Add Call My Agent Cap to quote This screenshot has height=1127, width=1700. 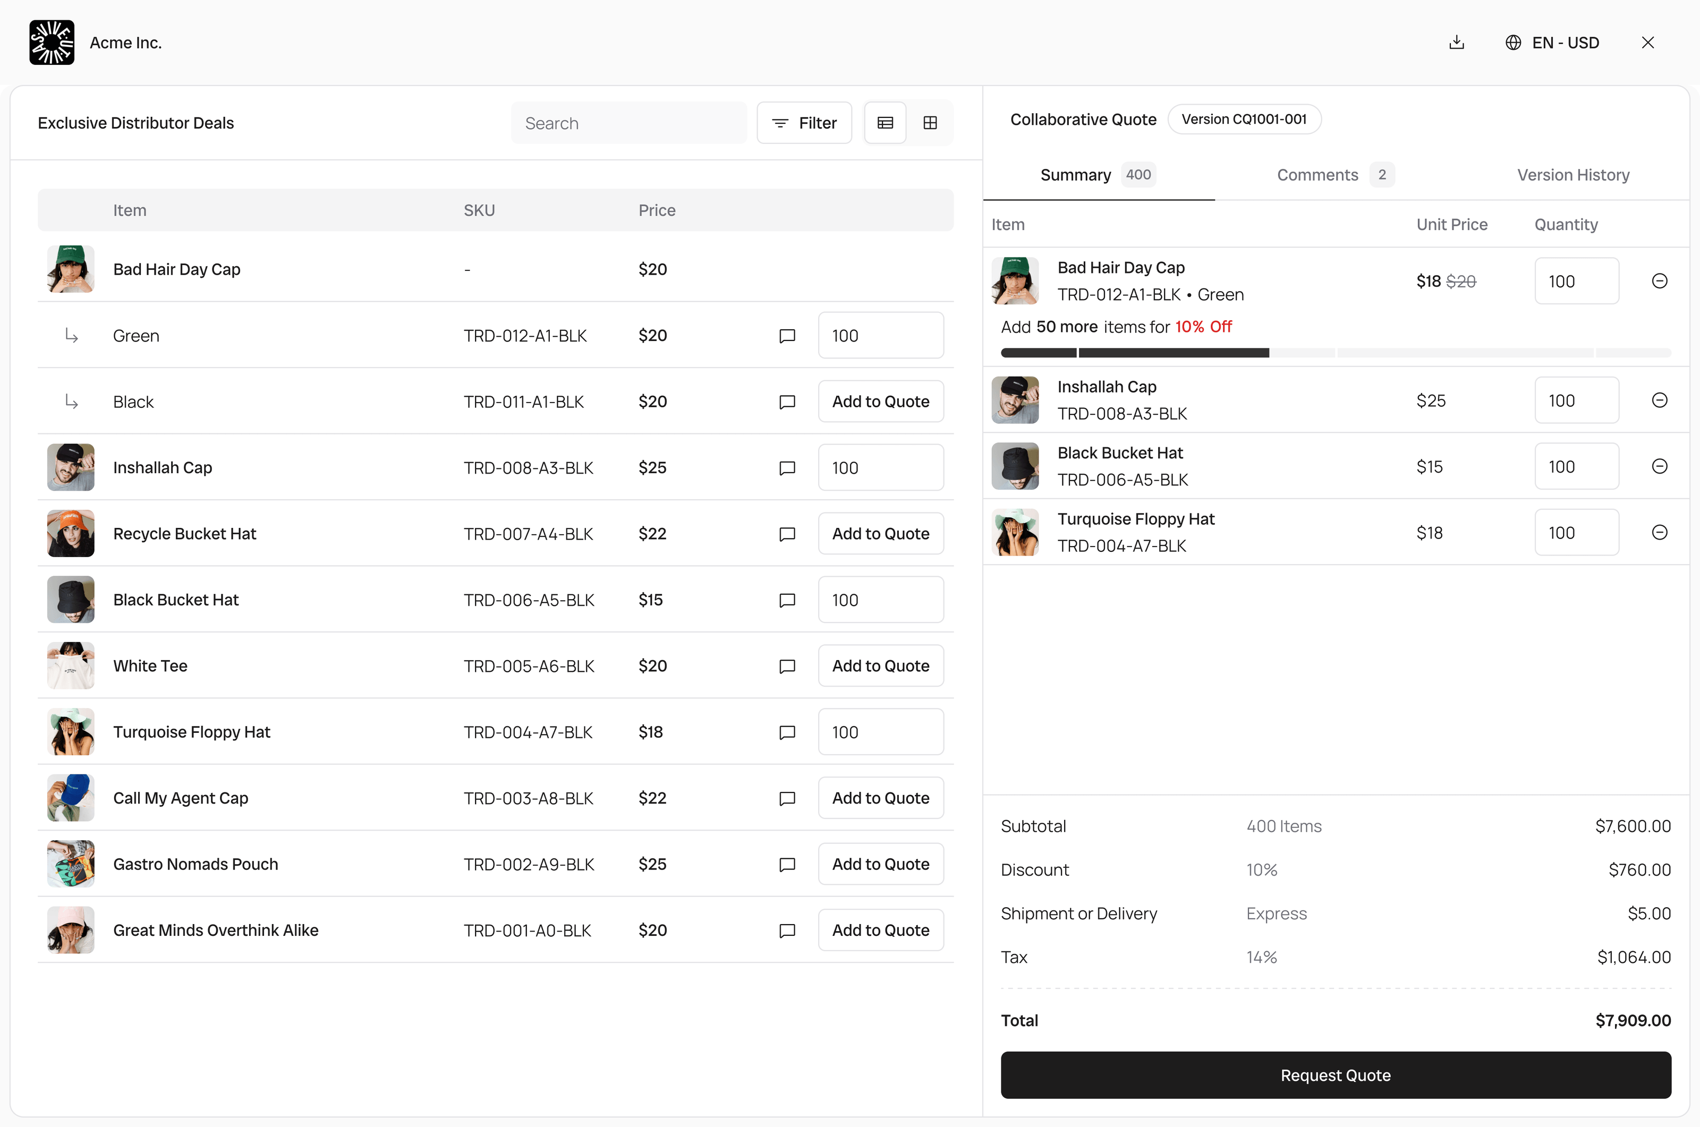880,798
